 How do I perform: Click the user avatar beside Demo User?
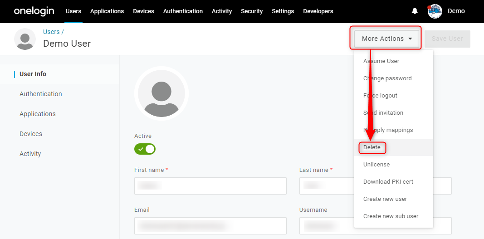click(x=24, y=39)
